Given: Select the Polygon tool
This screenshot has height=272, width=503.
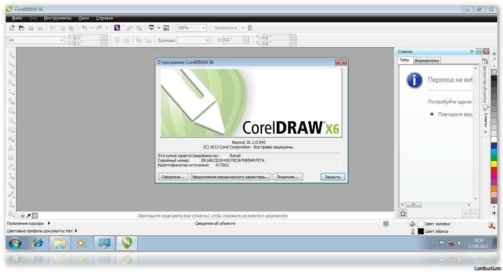Looking at the screenshot, I should pos(11,129).
